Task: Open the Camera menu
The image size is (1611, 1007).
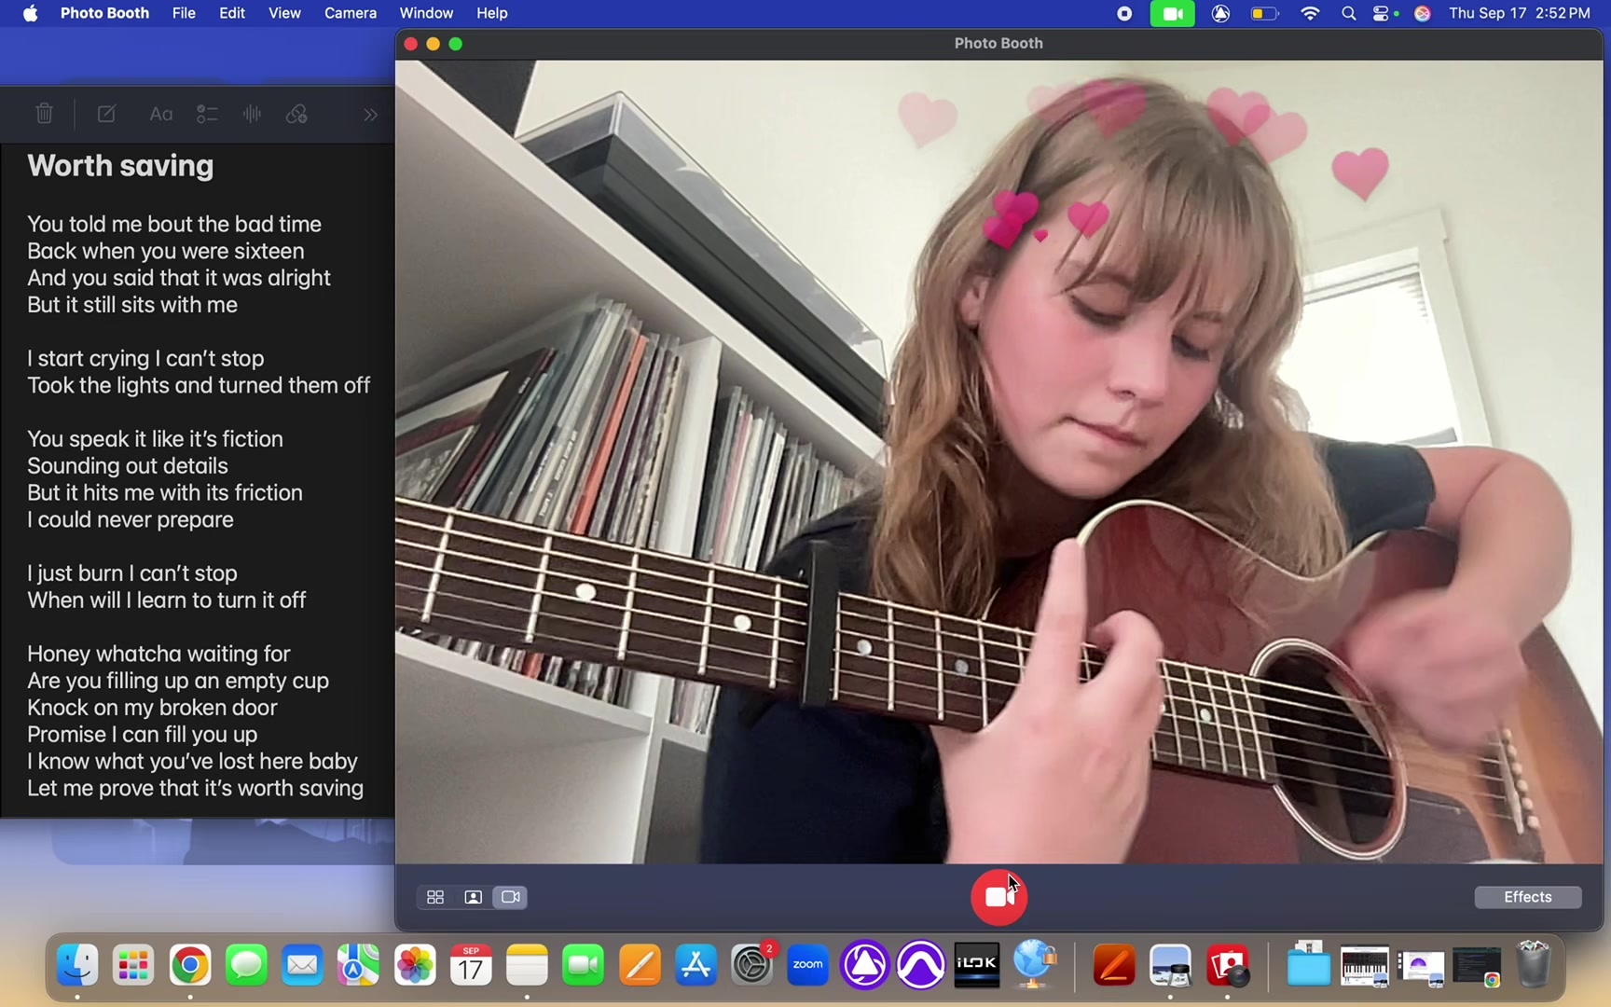Action: click(x=351, y=13)
